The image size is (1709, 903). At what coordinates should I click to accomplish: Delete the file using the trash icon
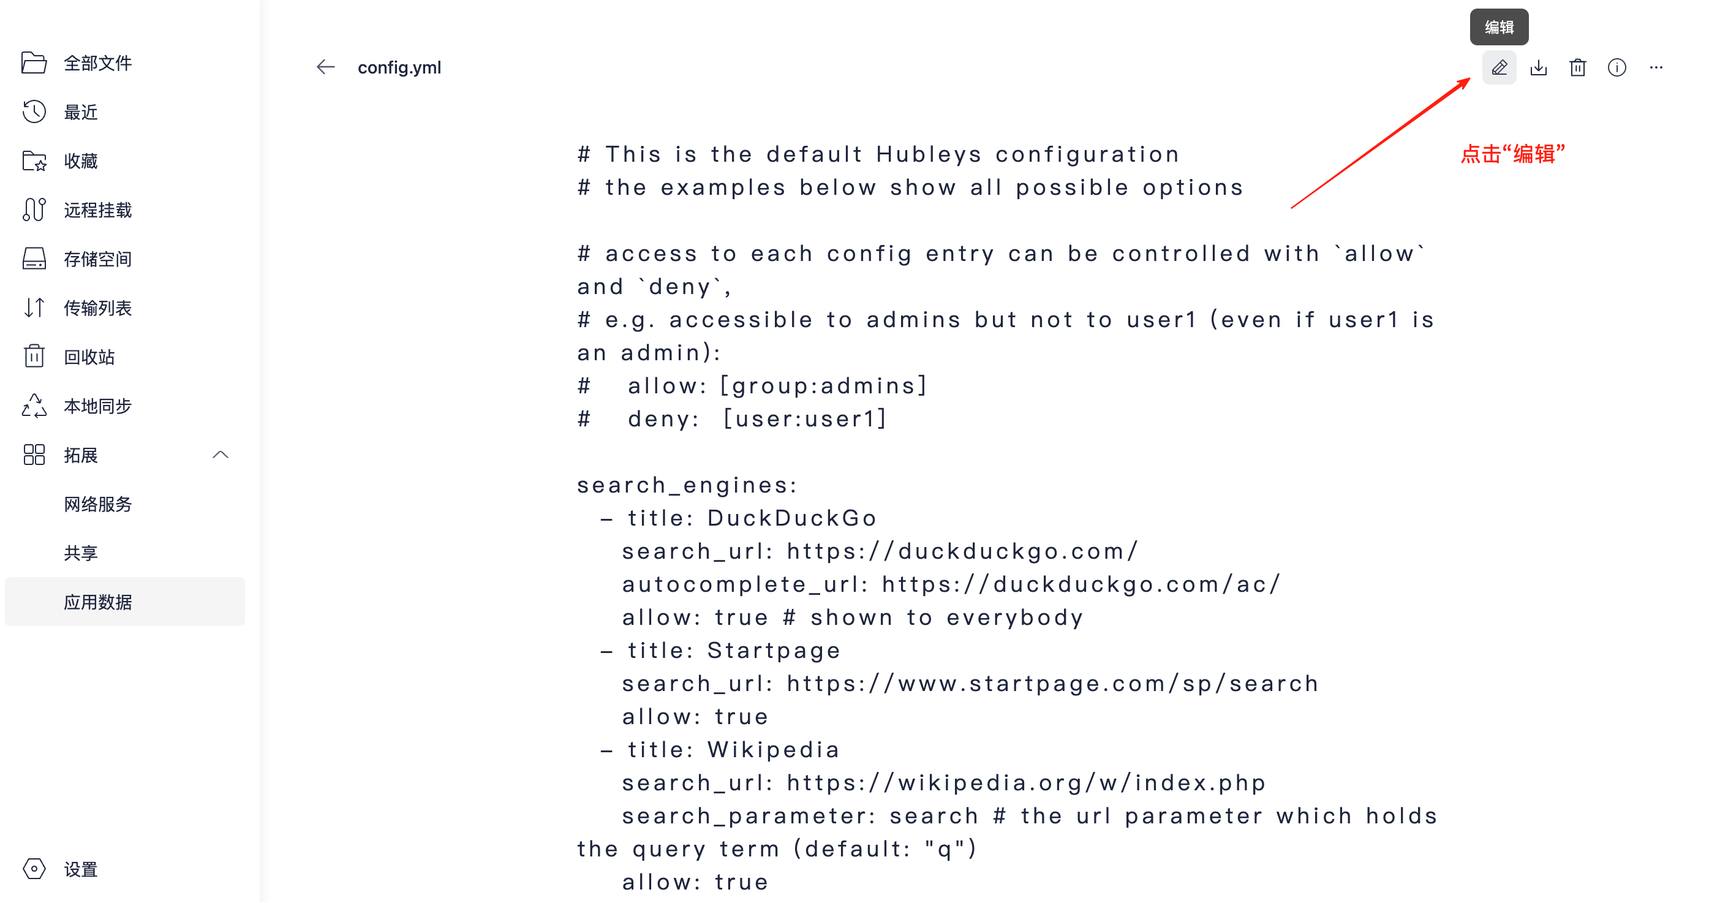[1578, 67]
